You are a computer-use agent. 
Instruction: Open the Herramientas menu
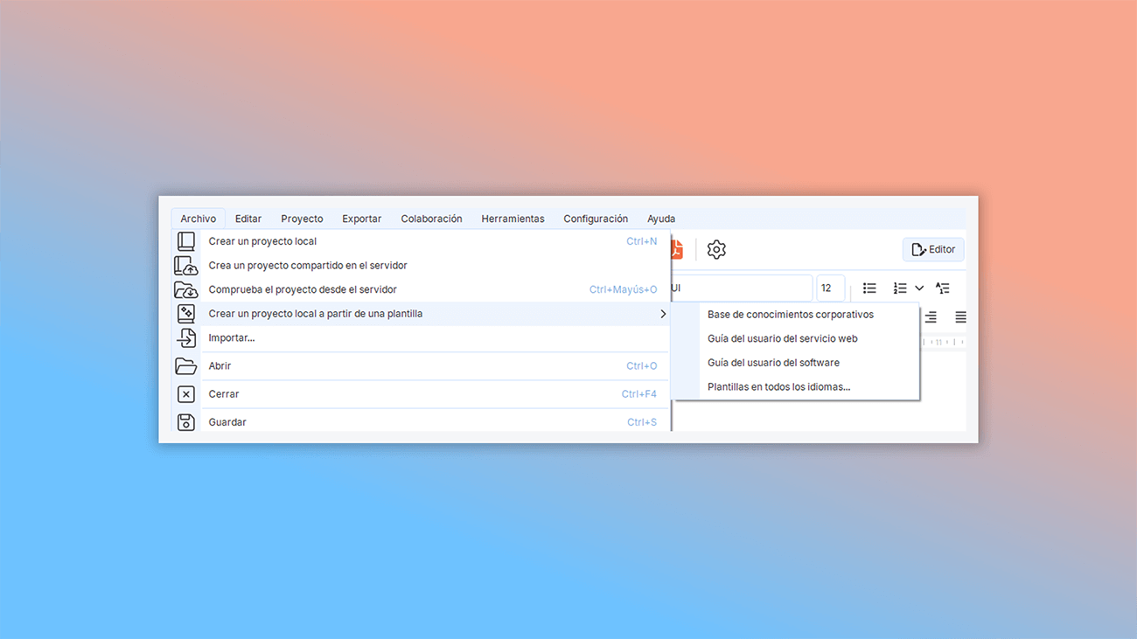pos(513,219)
